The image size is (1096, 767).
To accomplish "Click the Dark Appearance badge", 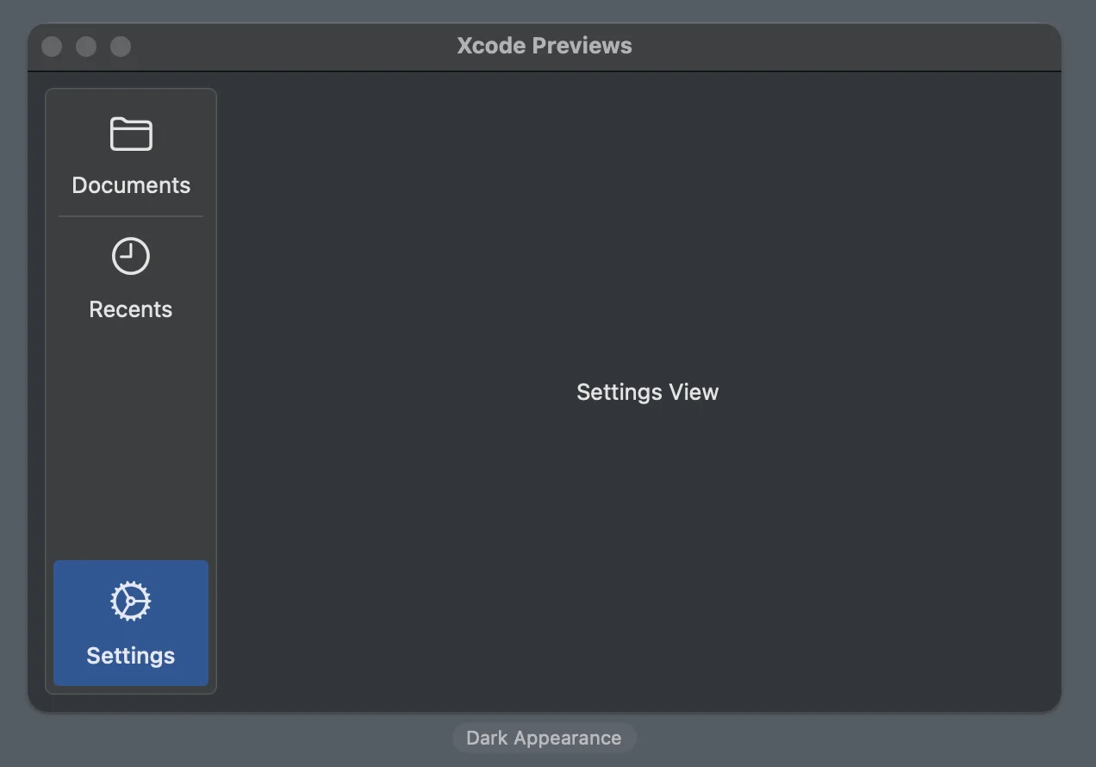I will click(x=544, y=739).
